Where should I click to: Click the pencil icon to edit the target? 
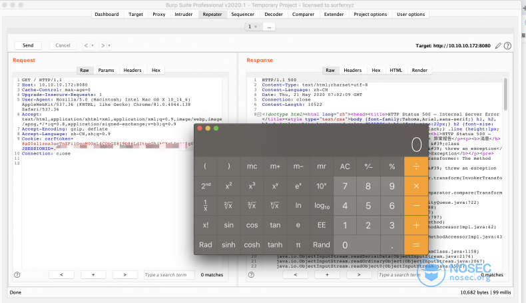498,46
